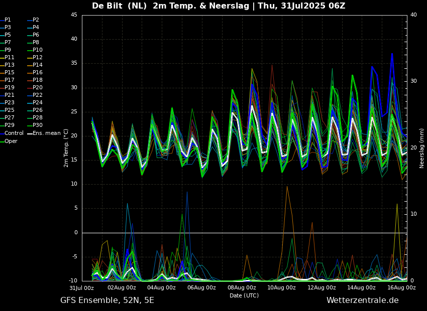Click the 2m Temp. (°C) axis label
Viewport: 427px width, 311px height.
66,148
